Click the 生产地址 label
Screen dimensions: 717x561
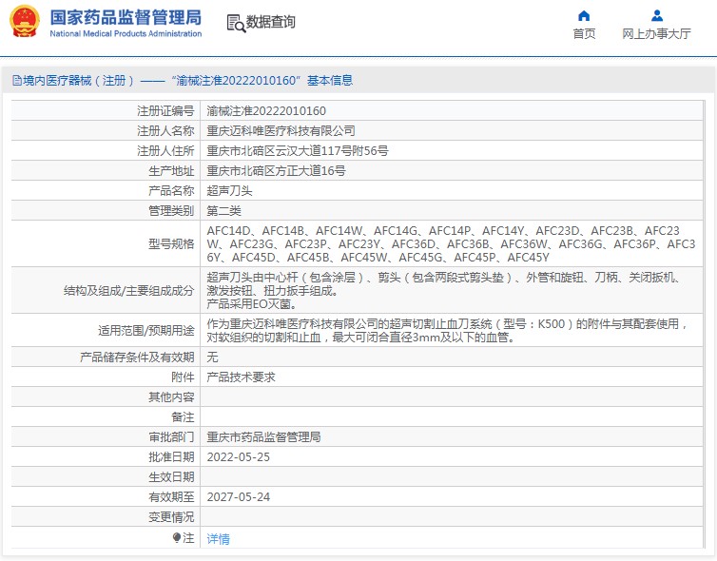click(x=171, y=171)
